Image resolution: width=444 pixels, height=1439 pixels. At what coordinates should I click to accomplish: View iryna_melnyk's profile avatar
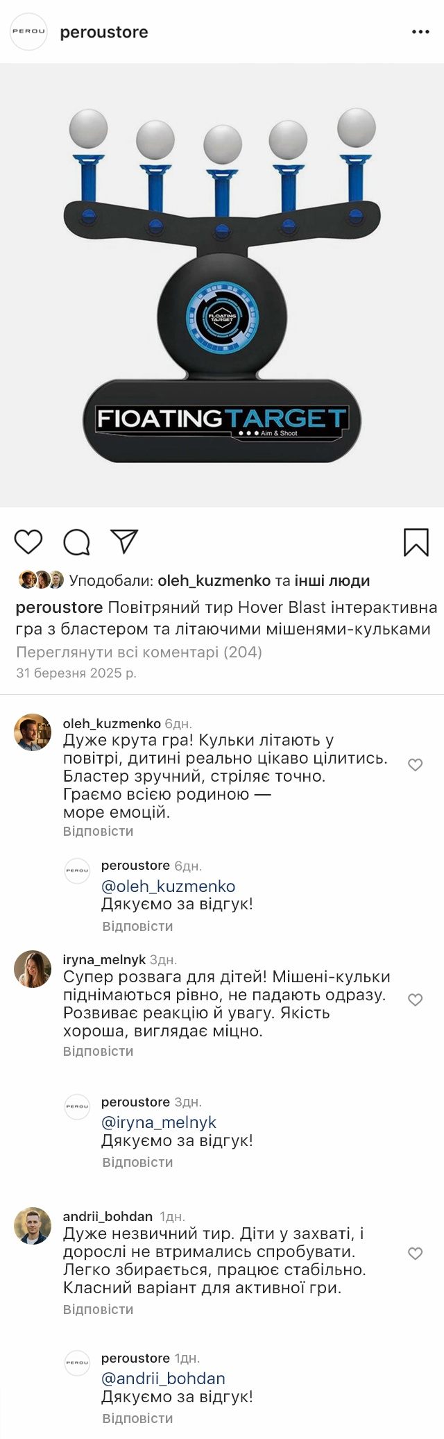coord(33,968)
